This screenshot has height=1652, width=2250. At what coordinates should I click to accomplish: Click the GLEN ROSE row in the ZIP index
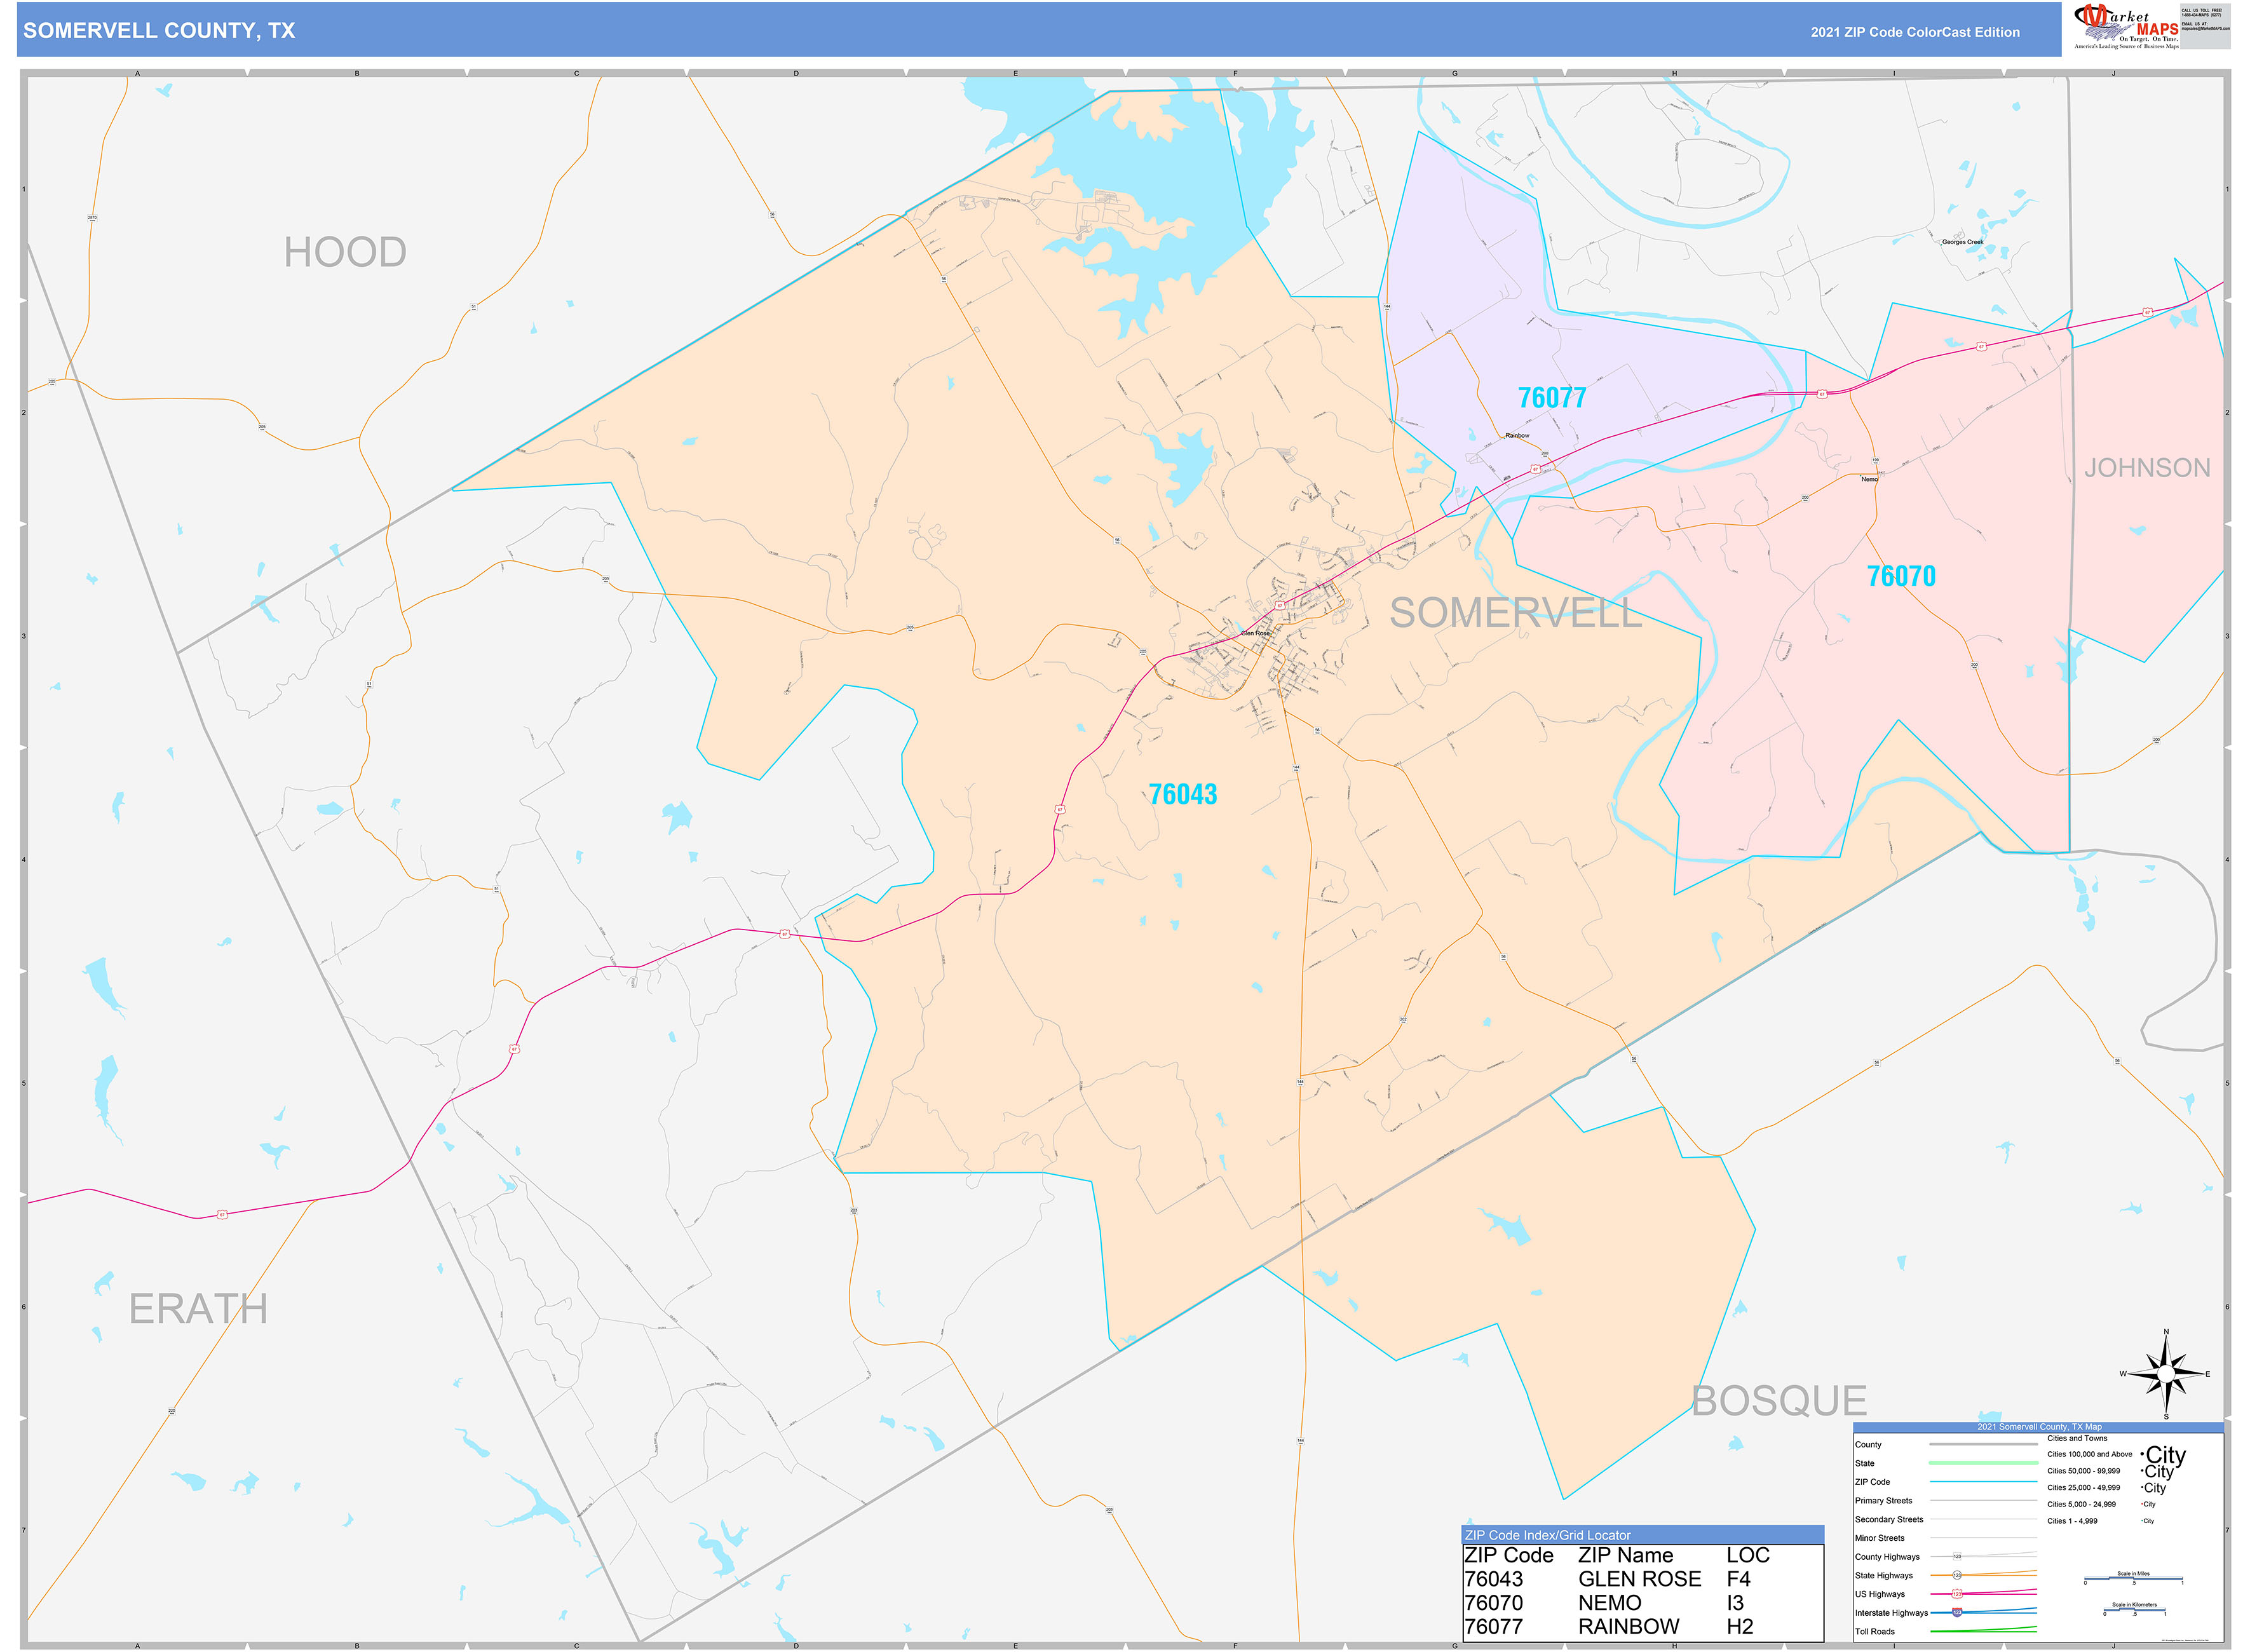click(x=1639, y=1578)
